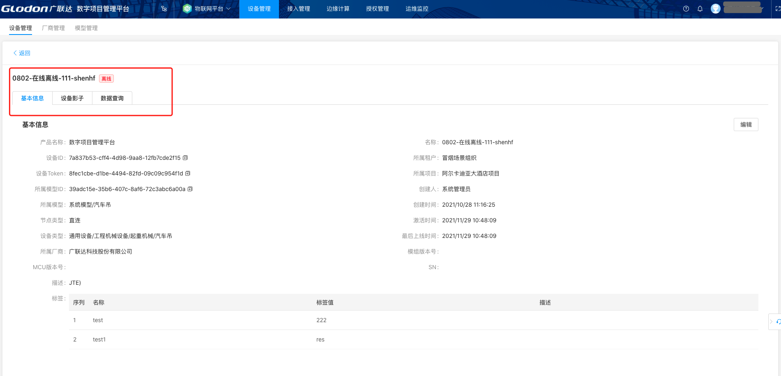The width and height of the screenshot is (781, 376).
Task: Switch to the 数据查询 tab
Action: [x=112, y=98]
